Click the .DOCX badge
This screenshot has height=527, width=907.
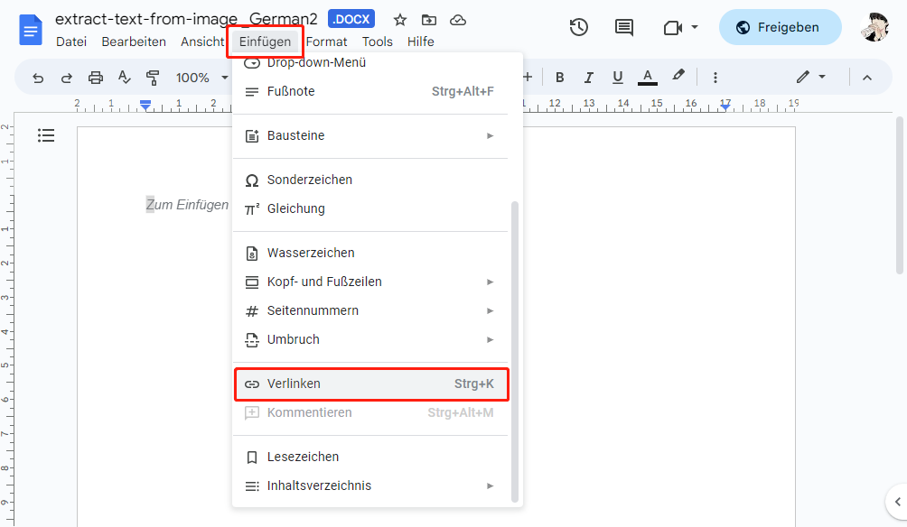tap(351, 19)
